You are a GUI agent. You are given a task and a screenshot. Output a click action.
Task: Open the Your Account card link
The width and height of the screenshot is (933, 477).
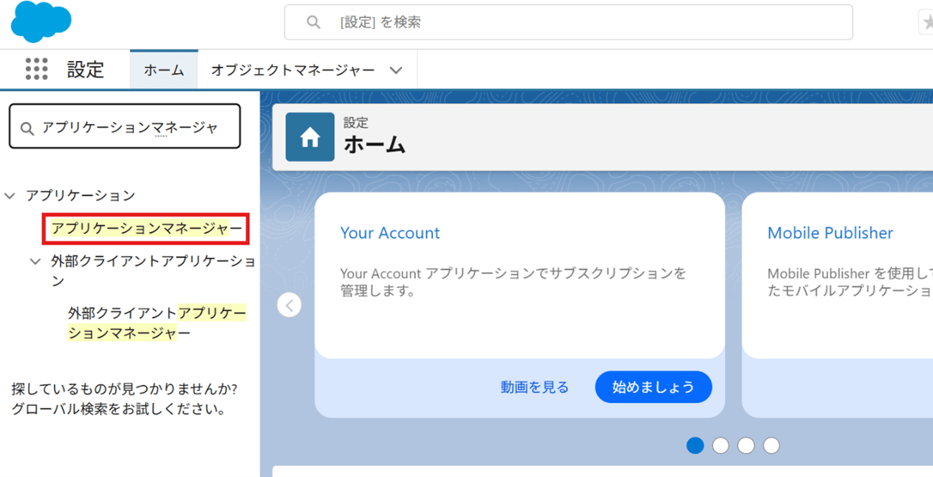pyautogui.click(x=390, y=233)
